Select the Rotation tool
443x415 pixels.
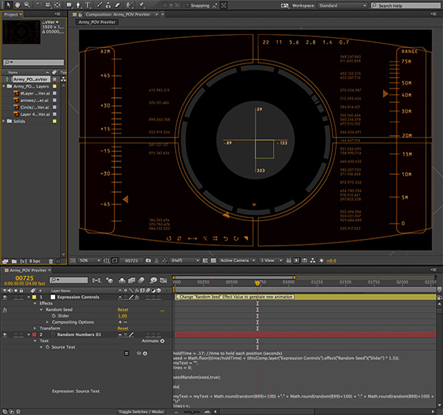39,5
